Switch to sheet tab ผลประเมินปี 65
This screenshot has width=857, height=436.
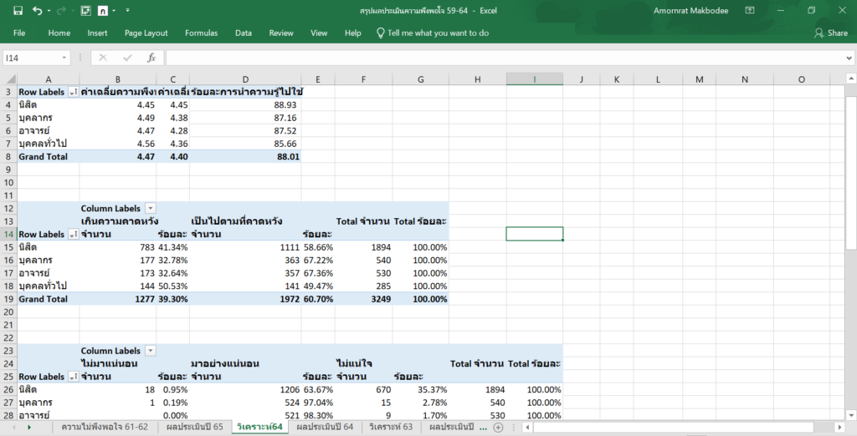(193, 427)
